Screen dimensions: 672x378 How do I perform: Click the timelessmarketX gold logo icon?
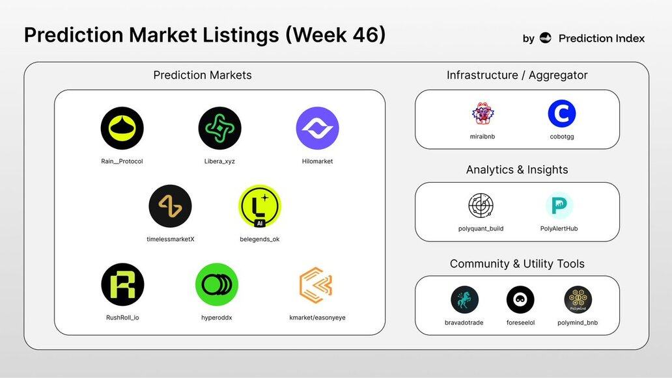[170, 206]
